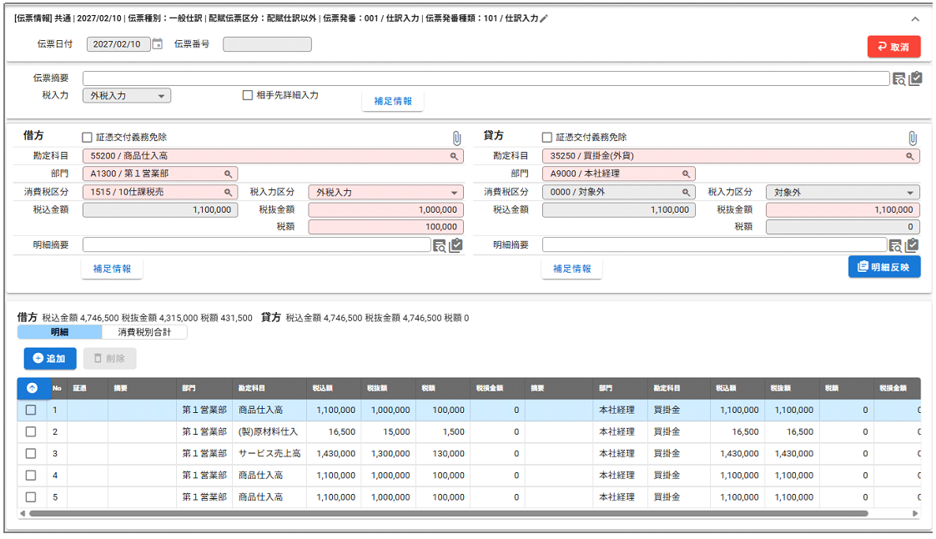The height and width of the screenshot is (539, 936).
Task: Click the clipboard icon beside 伝票摘要 field
Action: pos(915,79)
